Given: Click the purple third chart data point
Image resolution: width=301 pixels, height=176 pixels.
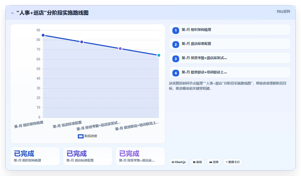Looking at the screenshot, I should [120, 49].
